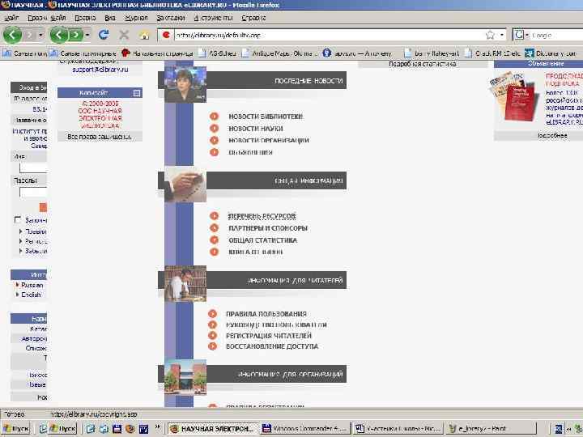Image resolution: width=583 pixels, height=437 pixels.
Task: Open the Правила пользования link
Action: click(x=266, y=314)
